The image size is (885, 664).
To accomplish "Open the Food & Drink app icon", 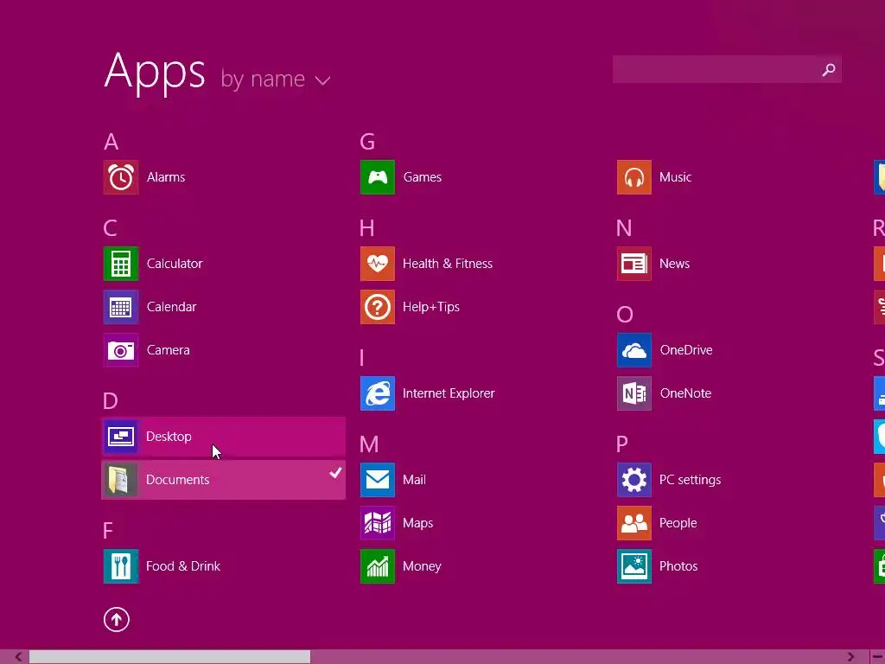I will tap(121, 566).
